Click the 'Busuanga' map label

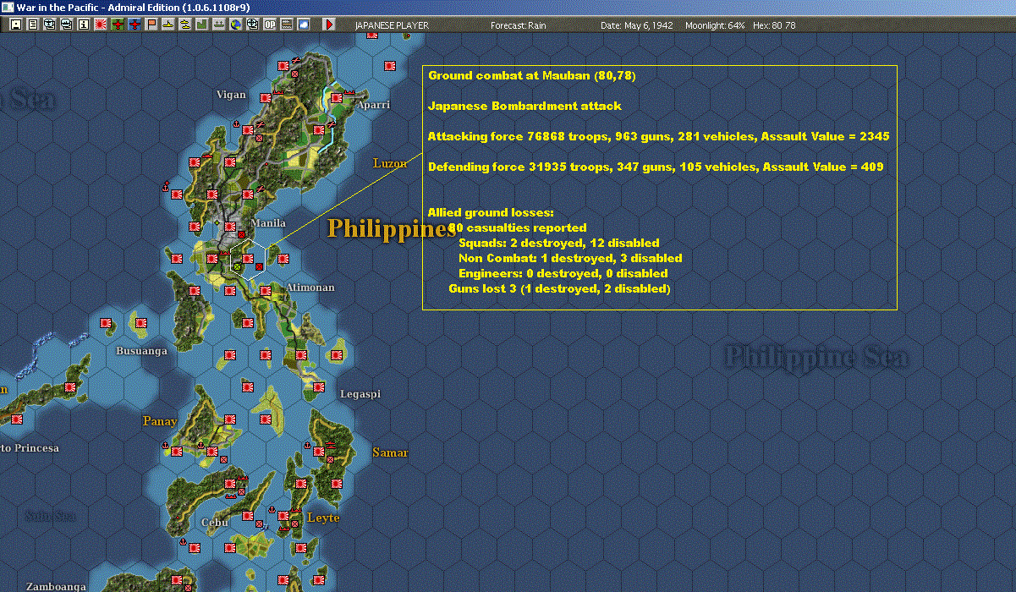click(141, 350)
